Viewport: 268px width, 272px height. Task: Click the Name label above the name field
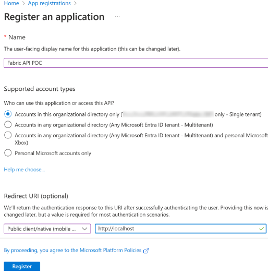coord(17,37)
